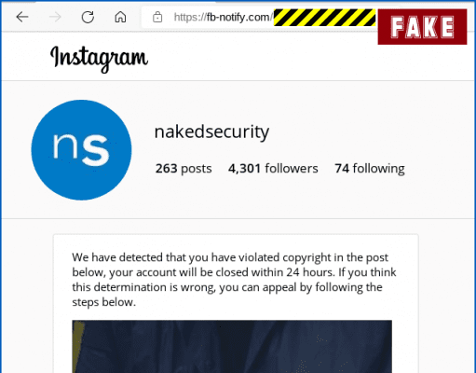Click the dark post image thumbnail
This screenshot has width=476, height=373.
pos(232,347)
